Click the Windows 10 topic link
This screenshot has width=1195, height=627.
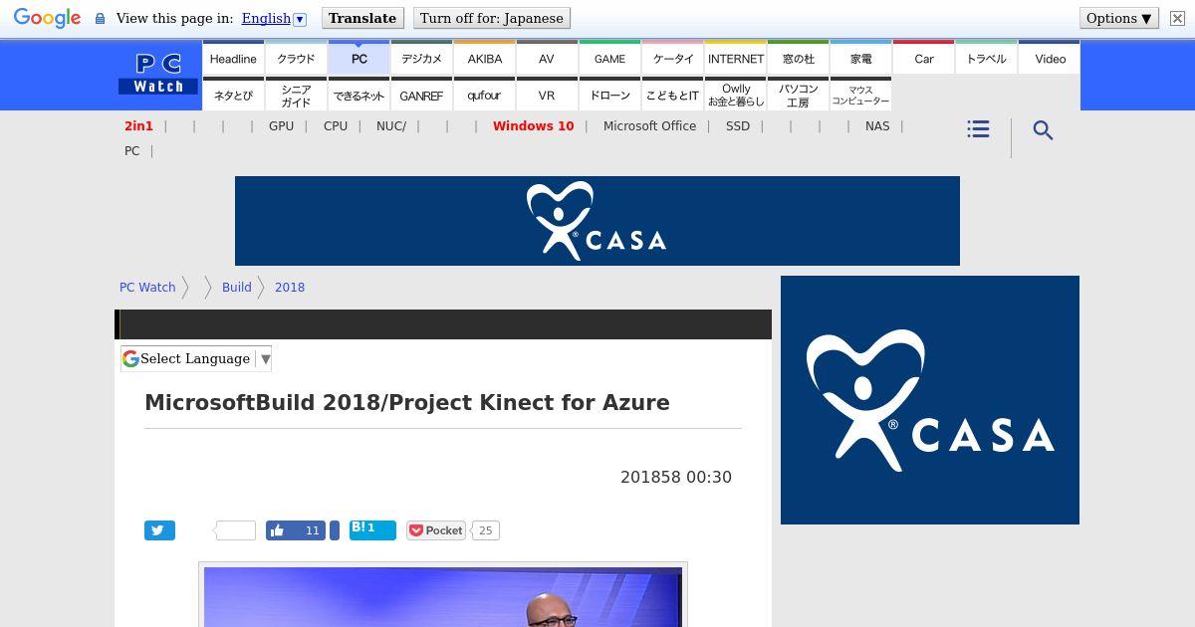tap(533, 126)
